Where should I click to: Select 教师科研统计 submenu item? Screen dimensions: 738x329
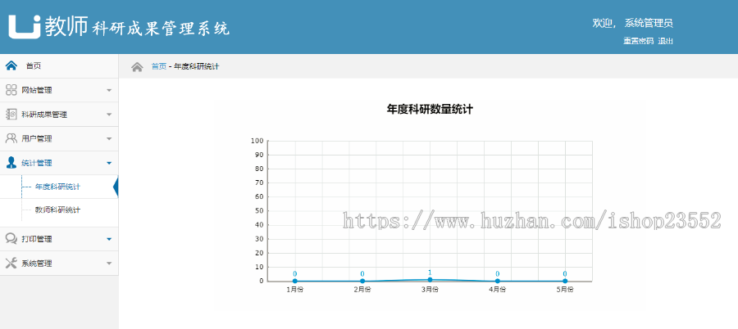point(57,210)
